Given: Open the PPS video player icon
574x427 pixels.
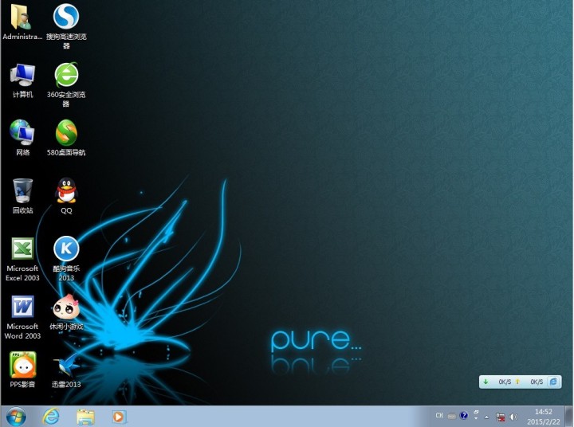Looking at the screenshot, I should [x=22, y=365].
